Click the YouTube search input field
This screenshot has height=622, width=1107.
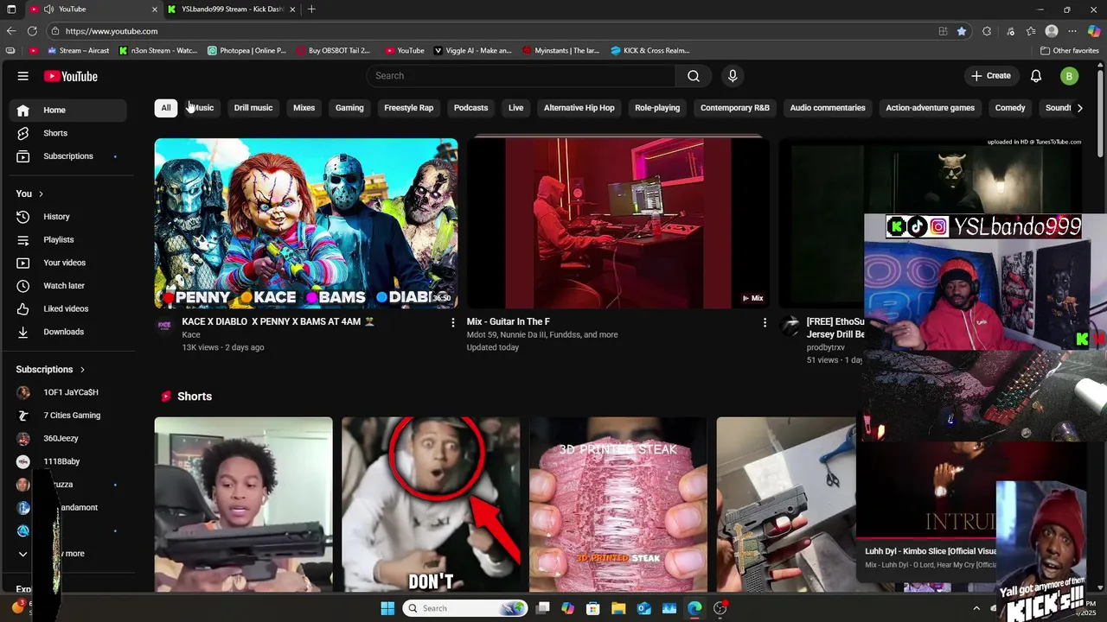tap(521, 76)
